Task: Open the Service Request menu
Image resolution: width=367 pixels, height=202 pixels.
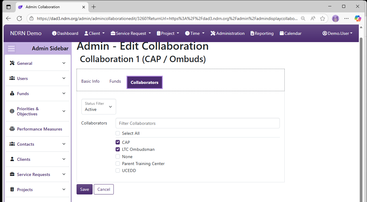Action: tap(131, 33)
